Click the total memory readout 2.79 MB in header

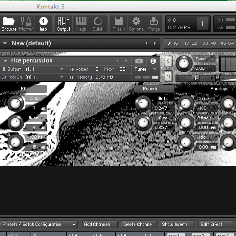pos(179,28)
